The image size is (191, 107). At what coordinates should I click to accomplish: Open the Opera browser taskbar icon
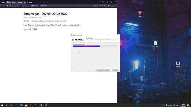click(x=31, y=105)
